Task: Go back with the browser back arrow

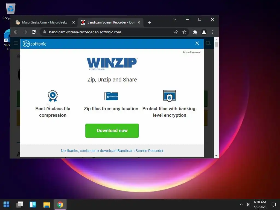Action: tap(16, 32)
